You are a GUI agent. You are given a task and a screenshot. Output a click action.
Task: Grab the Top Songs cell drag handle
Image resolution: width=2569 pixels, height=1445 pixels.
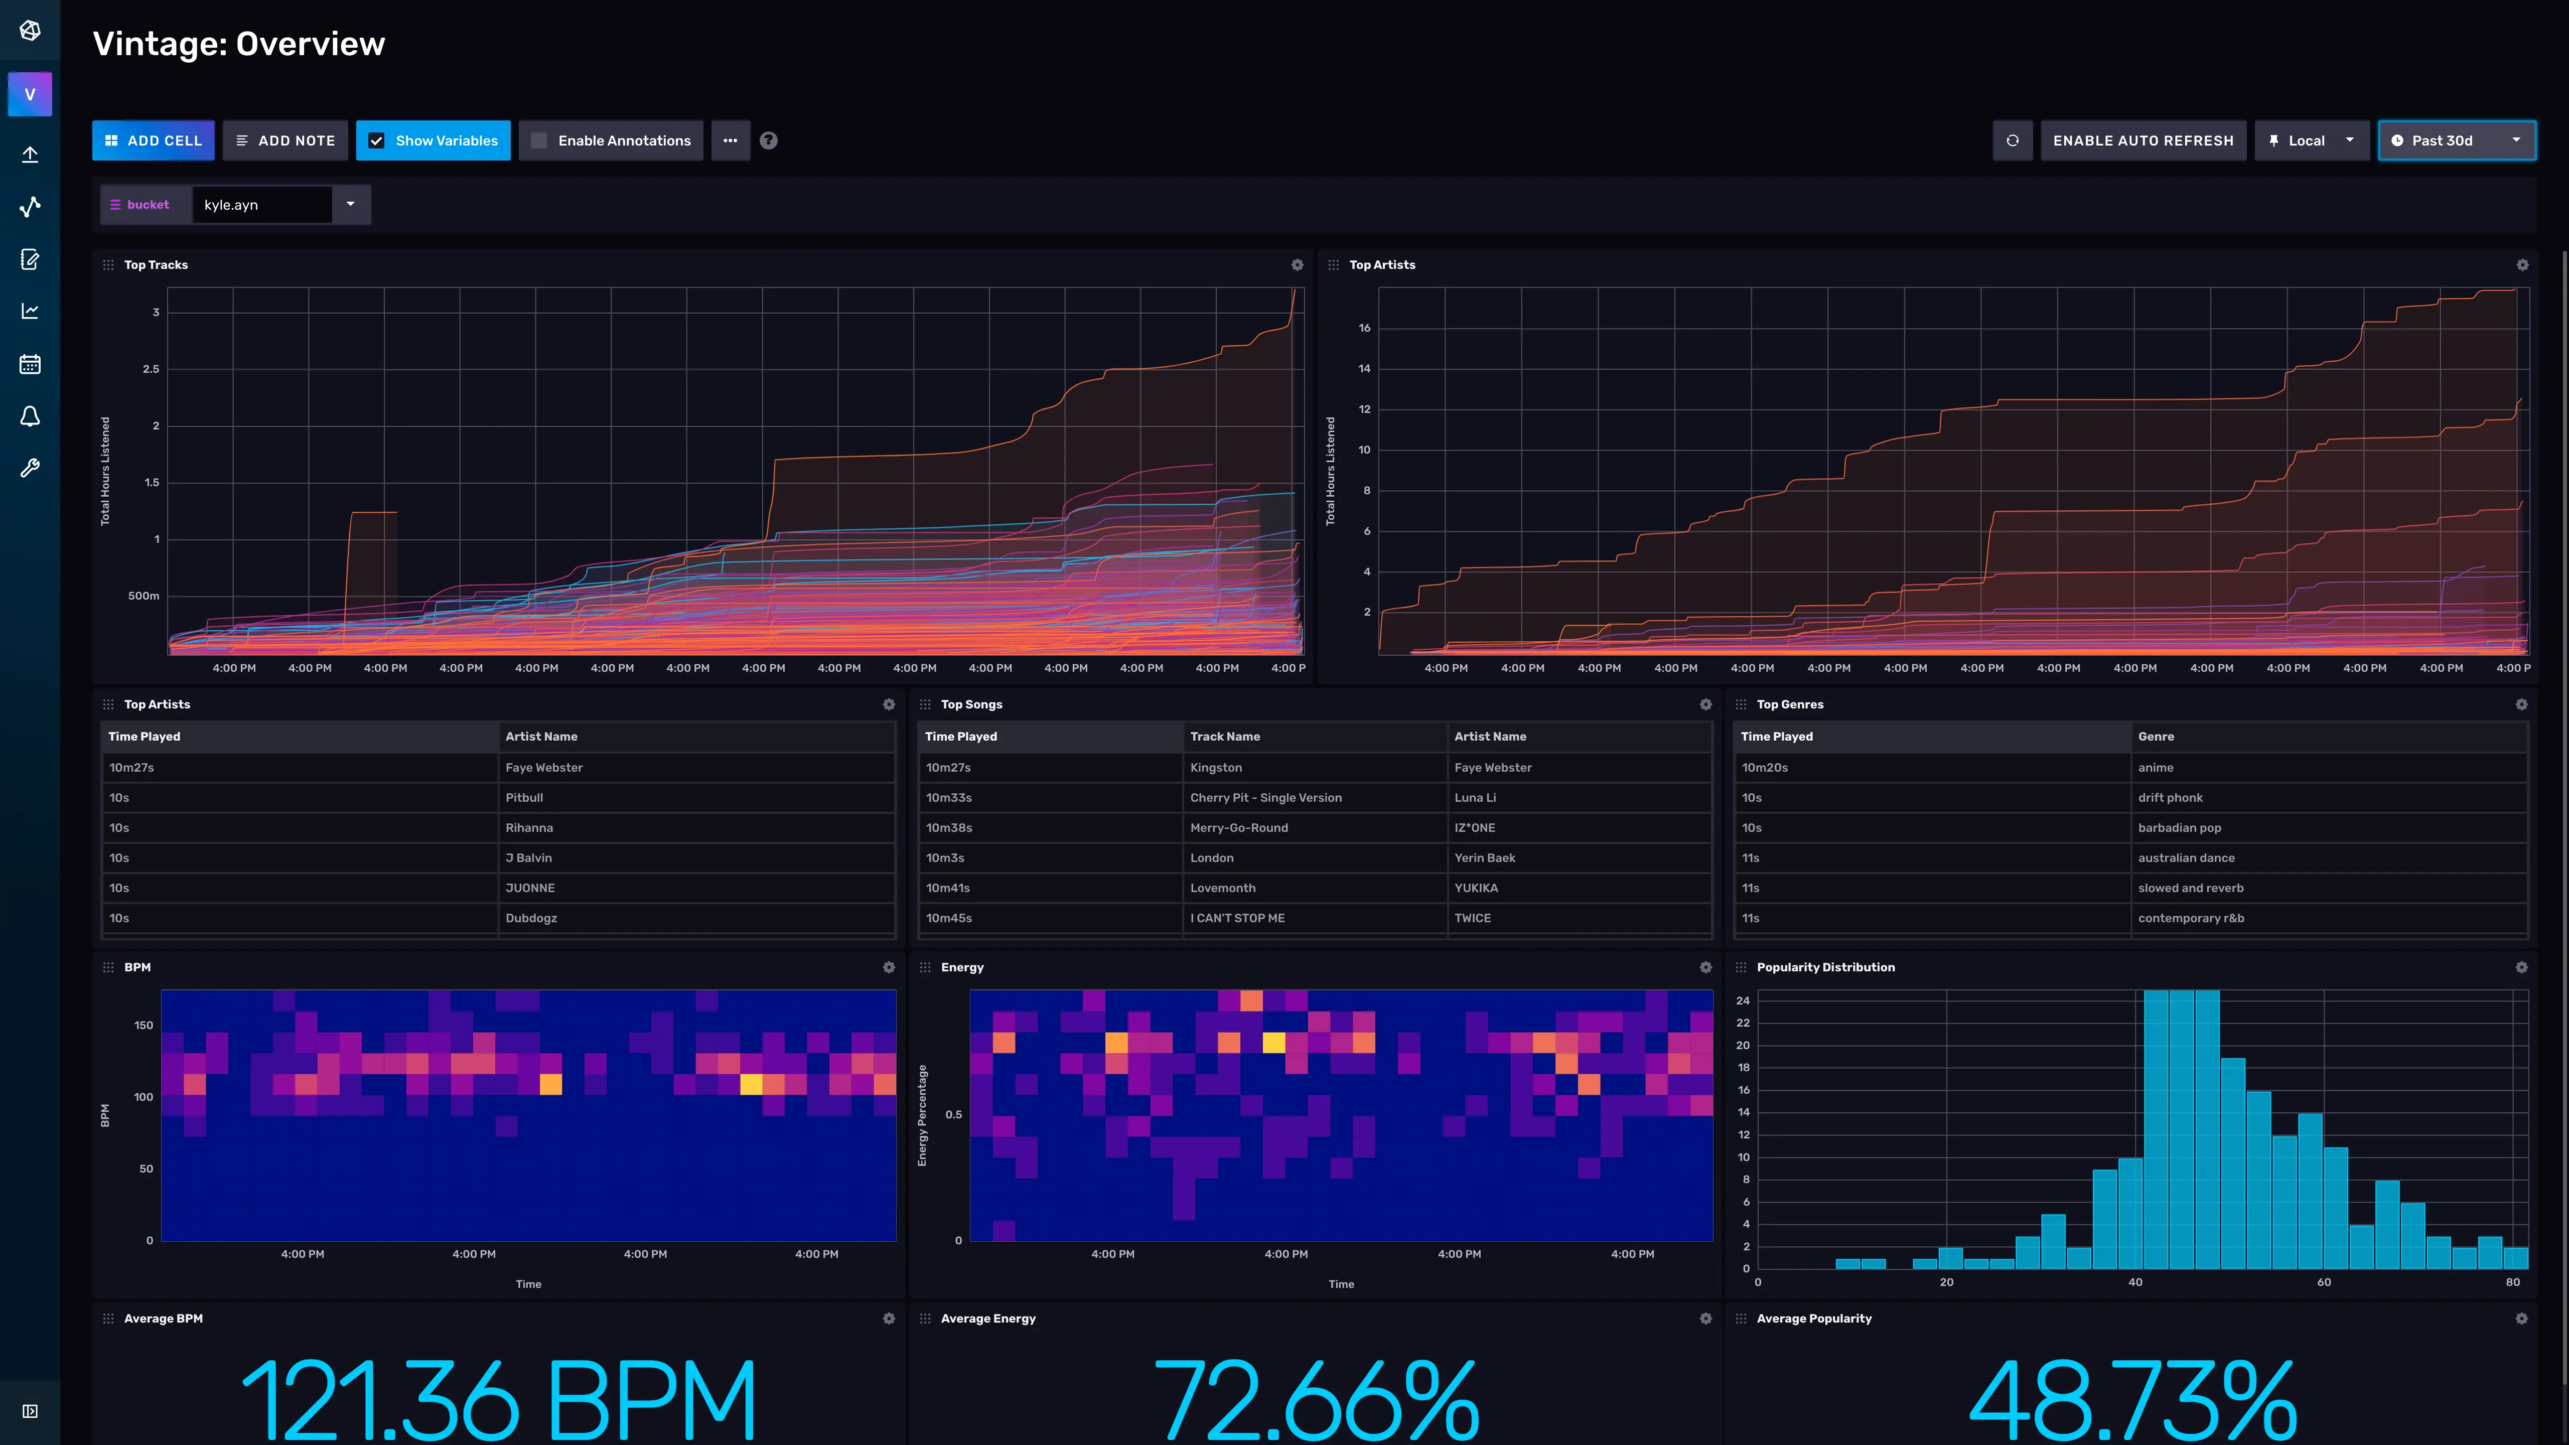(x=925, y=704)
